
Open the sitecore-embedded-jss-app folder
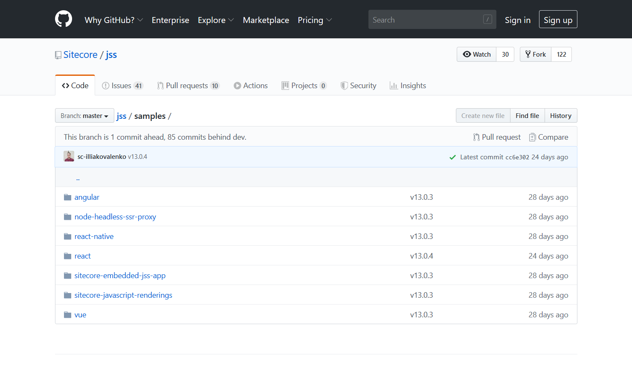tap(120, 276)
